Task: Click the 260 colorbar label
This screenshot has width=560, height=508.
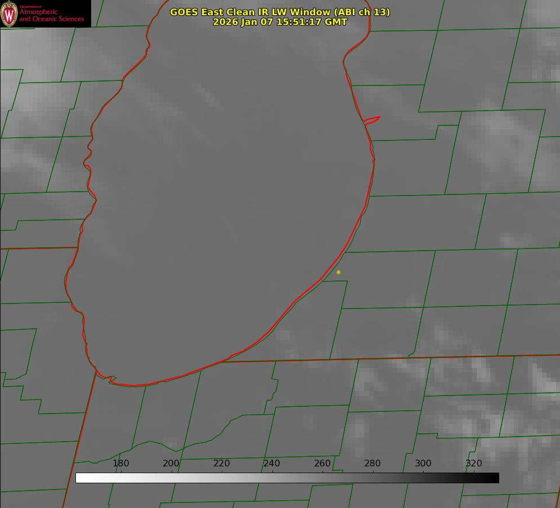Action: tap(322, 463)
